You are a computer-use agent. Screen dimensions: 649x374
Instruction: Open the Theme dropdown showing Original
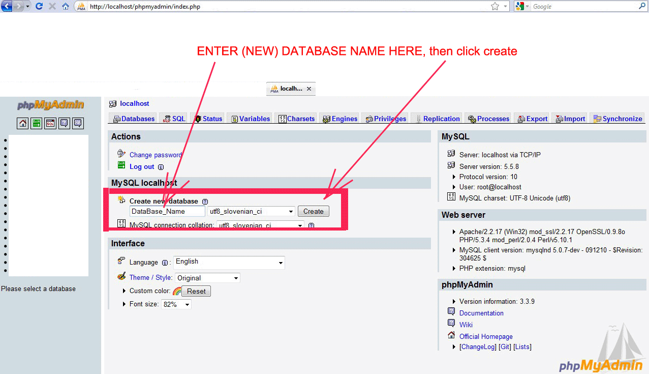coord(207,278)
